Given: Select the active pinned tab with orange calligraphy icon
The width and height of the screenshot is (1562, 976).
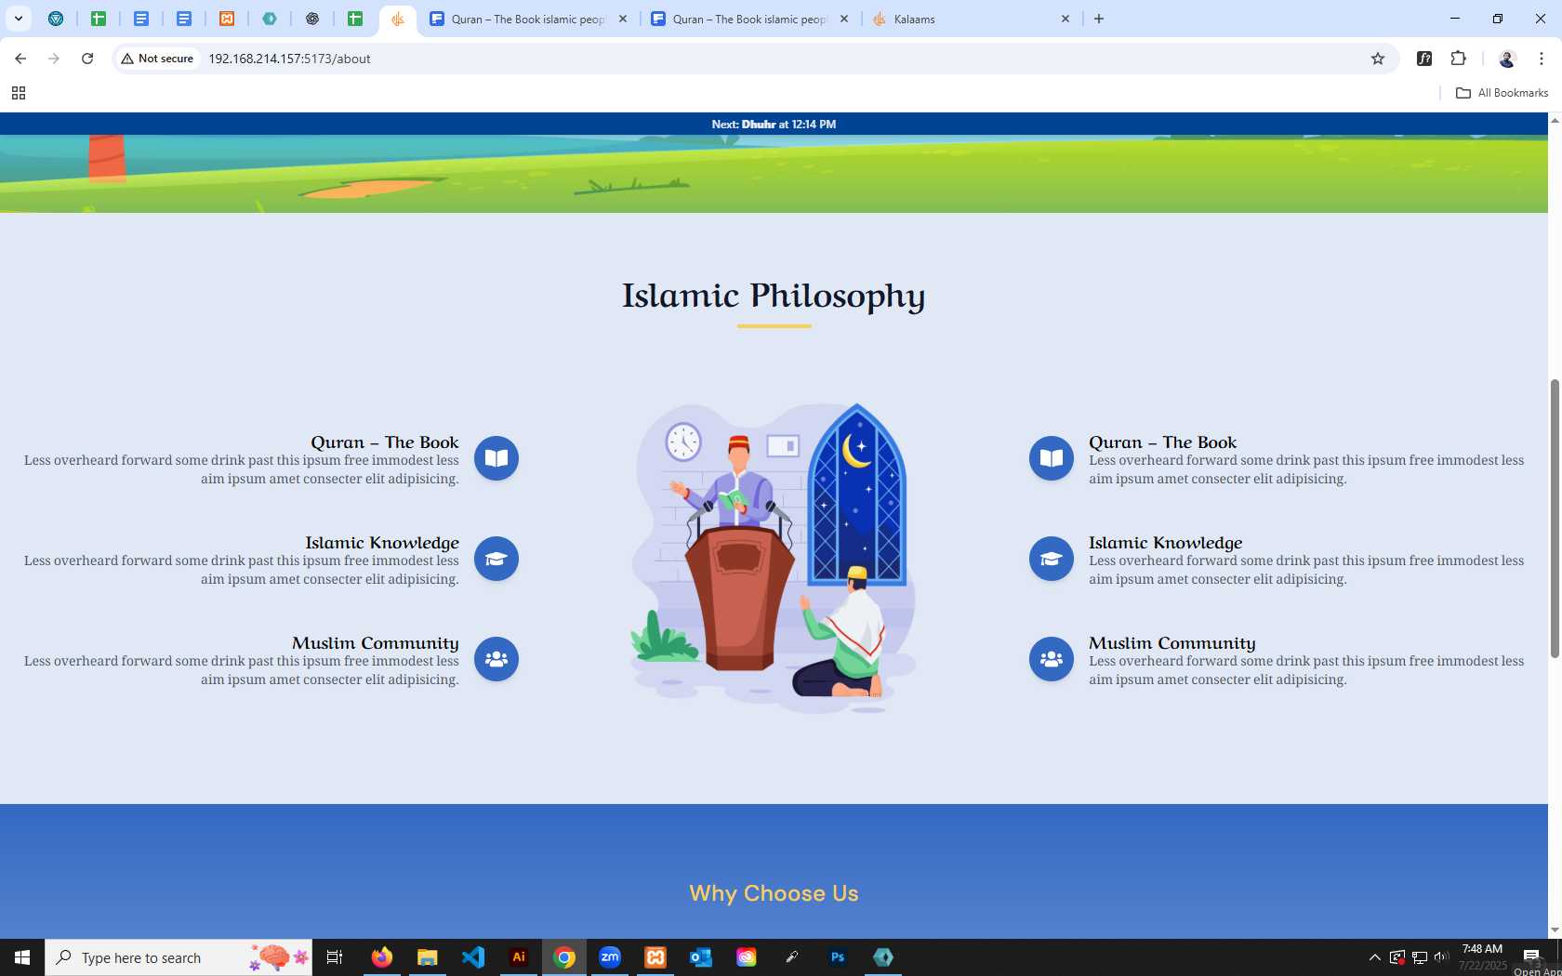Looking at the screenshot, I should (x=397, y=19).
